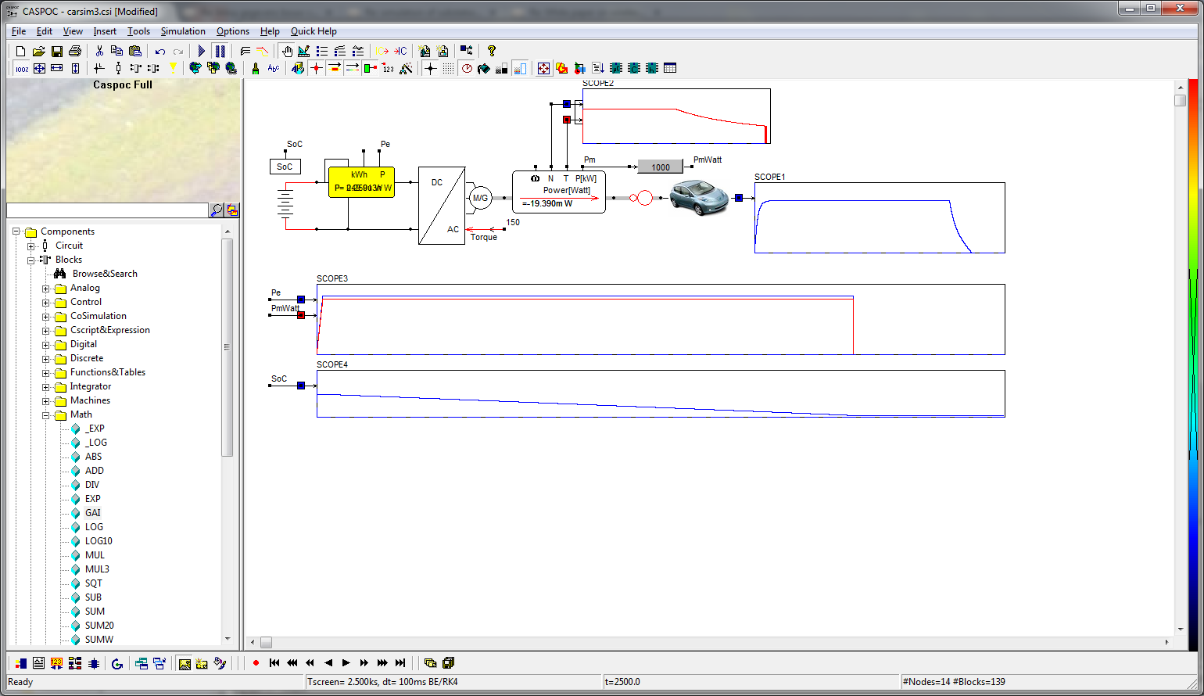
Task: Print the schematic using printer icon
Action: coord(74,51)
